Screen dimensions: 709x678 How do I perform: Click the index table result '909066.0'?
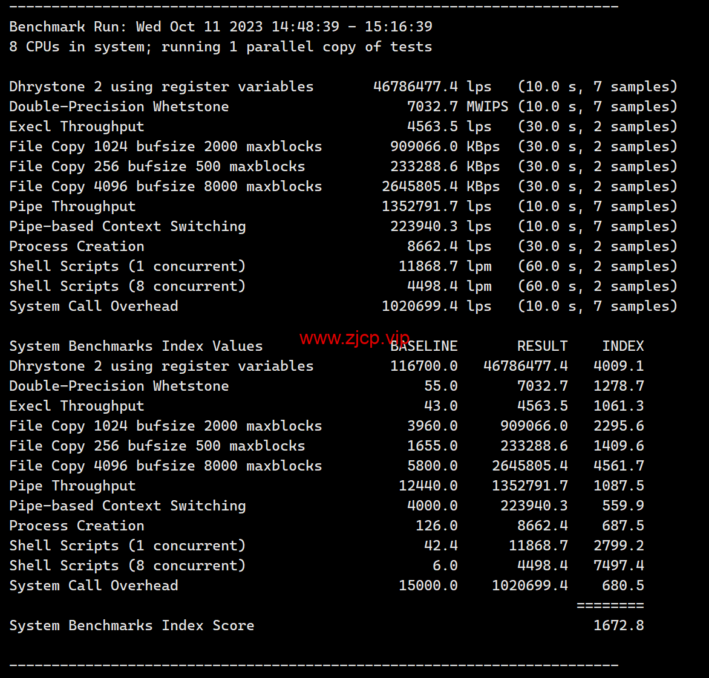(x=534, y=426)
